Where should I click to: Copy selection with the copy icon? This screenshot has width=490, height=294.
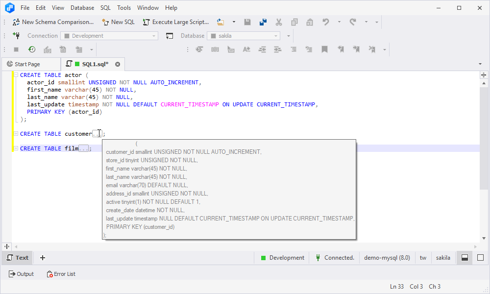294,22
